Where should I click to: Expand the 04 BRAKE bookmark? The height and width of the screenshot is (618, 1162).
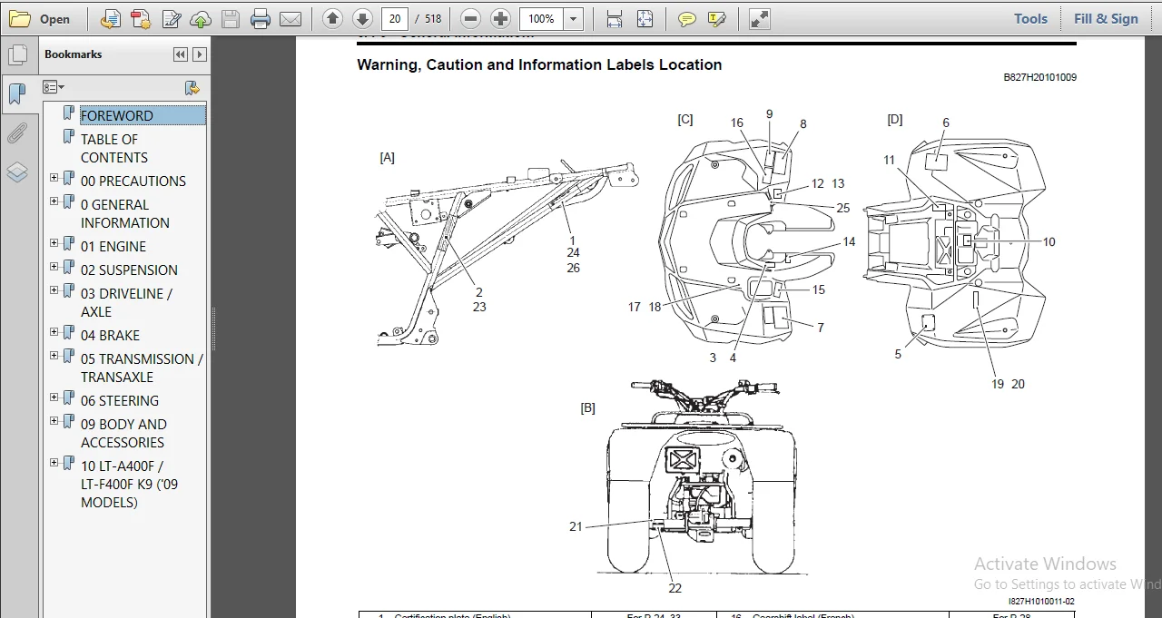(x=54, y=332)
